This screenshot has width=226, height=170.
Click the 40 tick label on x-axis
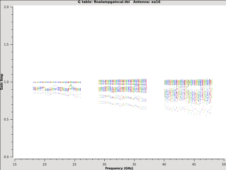164,164
